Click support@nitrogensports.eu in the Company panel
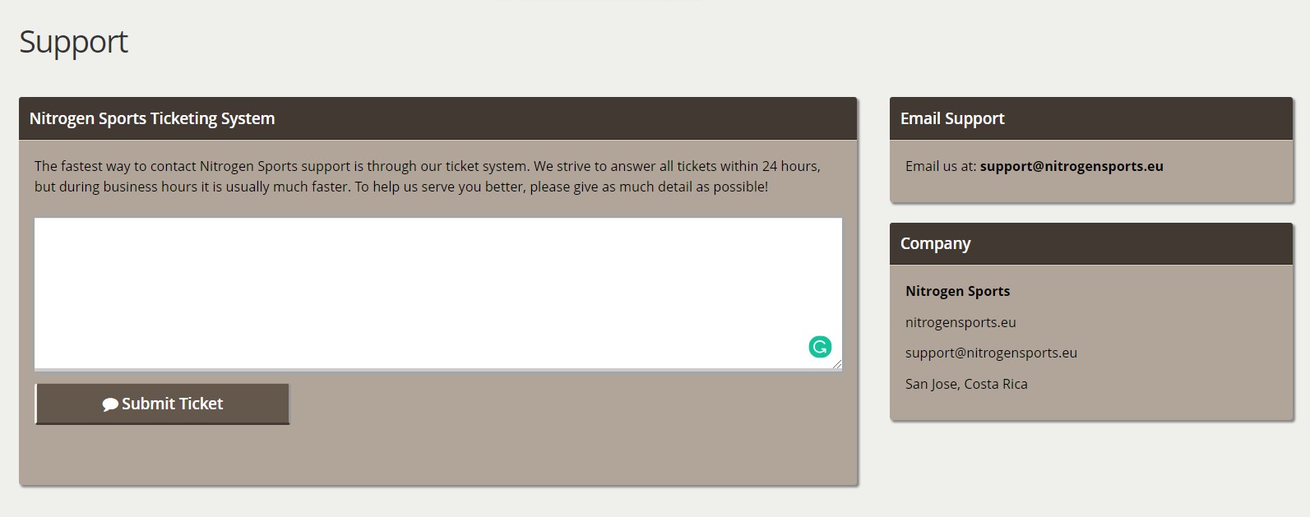 991,353
